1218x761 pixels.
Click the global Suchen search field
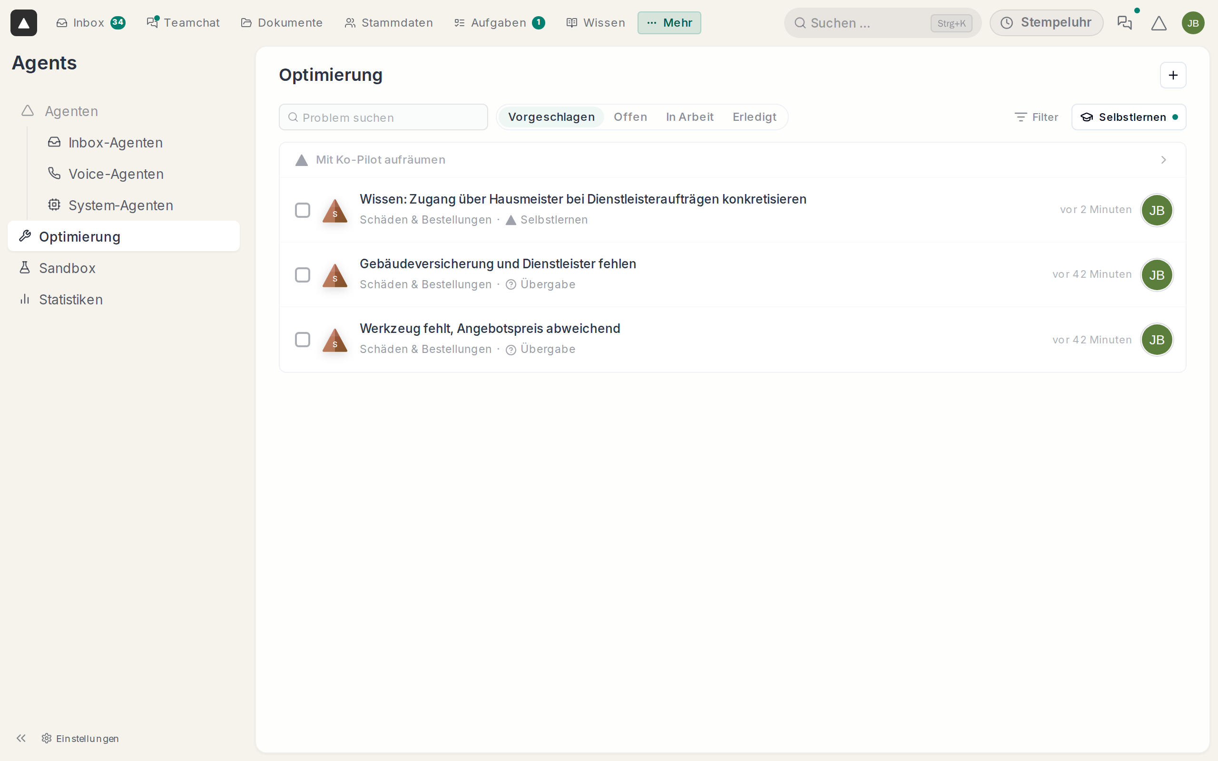(883, 23)
